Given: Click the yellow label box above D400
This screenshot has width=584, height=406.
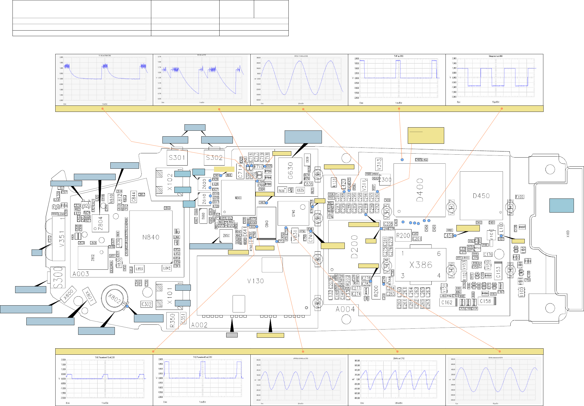Looking at the screenshot, I should (x=426, y=136).
